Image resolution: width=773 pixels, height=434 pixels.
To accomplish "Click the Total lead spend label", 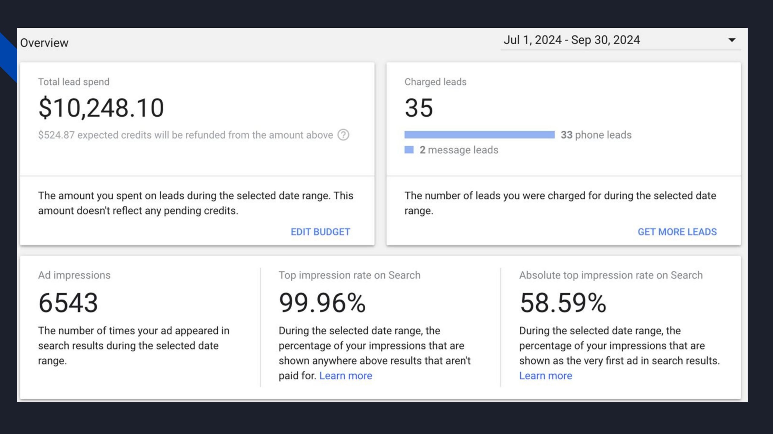I will coord(74,82).
